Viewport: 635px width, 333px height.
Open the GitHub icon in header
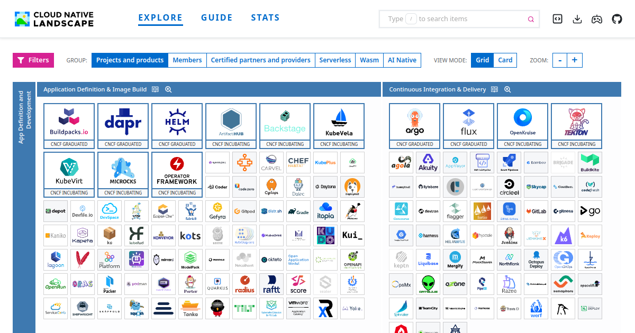click(x=617, y=19)
